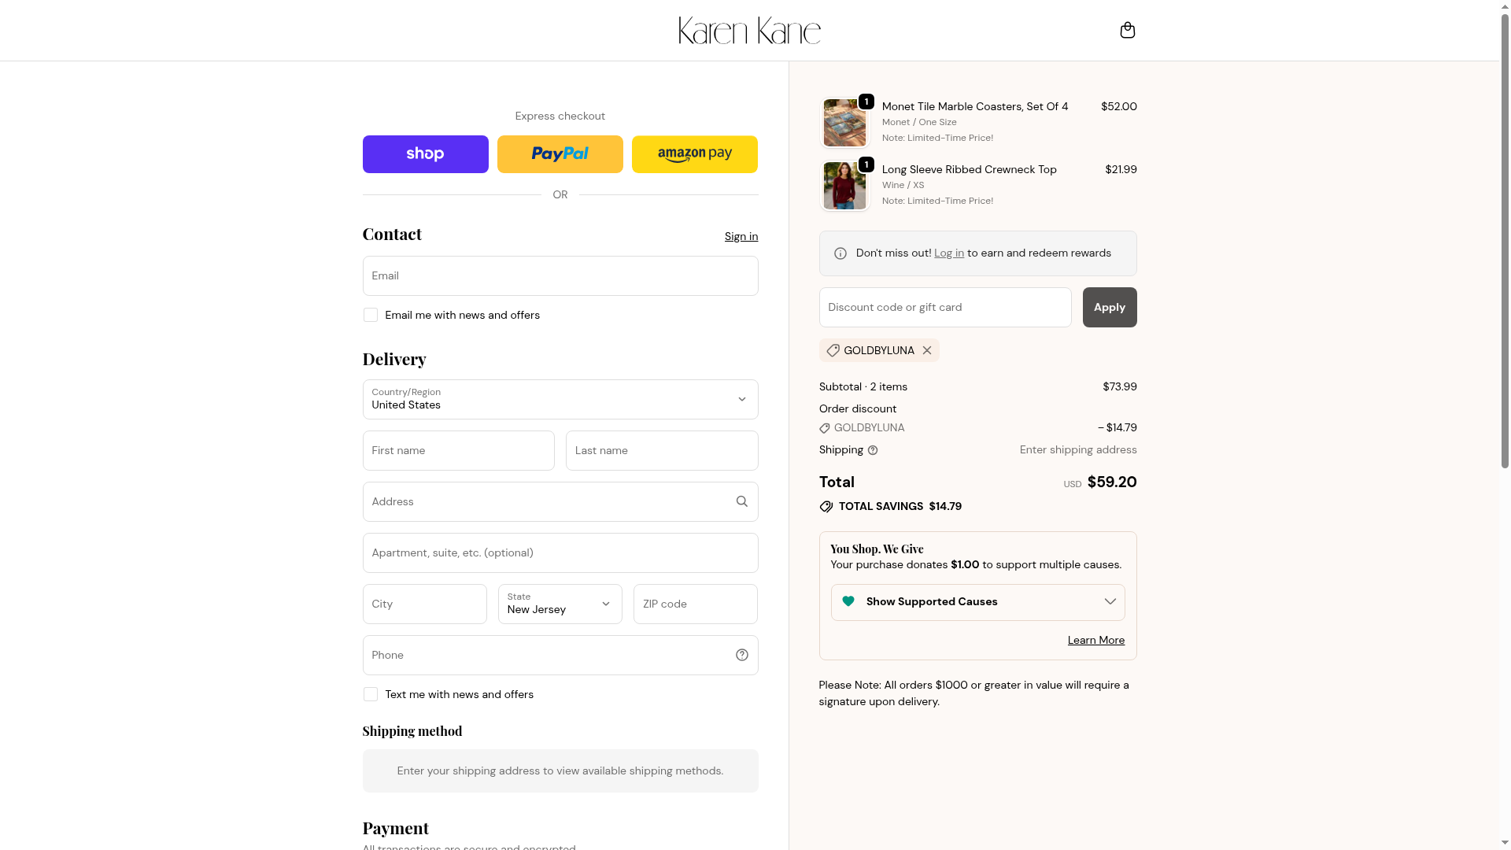The width and height of the screenshot is (1511, 850).
Task: Open the Country/Region dropdown
Action: [560, 399]
